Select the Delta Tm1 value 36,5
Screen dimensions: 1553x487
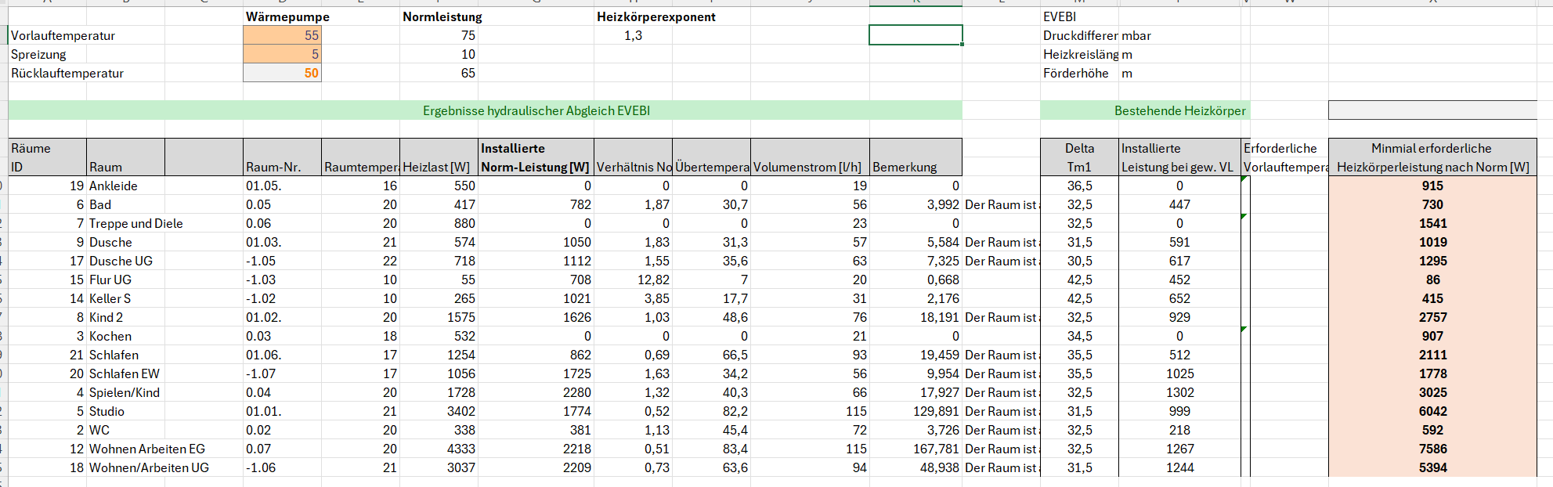coord(1079,186)
